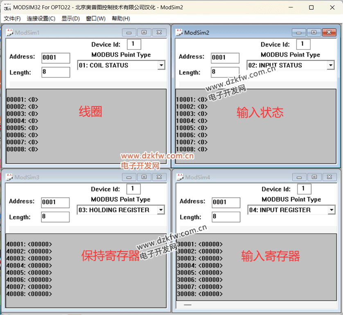Expand the COIL STATUS point type dropdown

click(x=161, y=65)
